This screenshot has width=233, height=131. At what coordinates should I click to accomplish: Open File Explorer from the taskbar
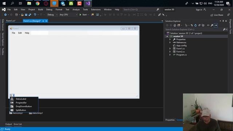click(29, 3)
